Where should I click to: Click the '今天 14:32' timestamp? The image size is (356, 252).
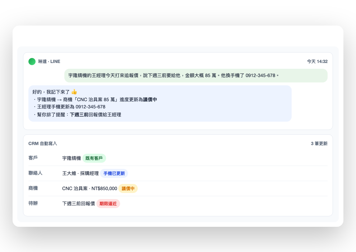point(317,62)
